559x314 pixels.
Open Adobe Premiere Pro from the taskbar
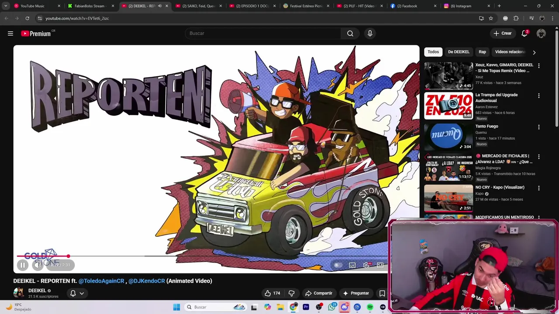[306, 307]
